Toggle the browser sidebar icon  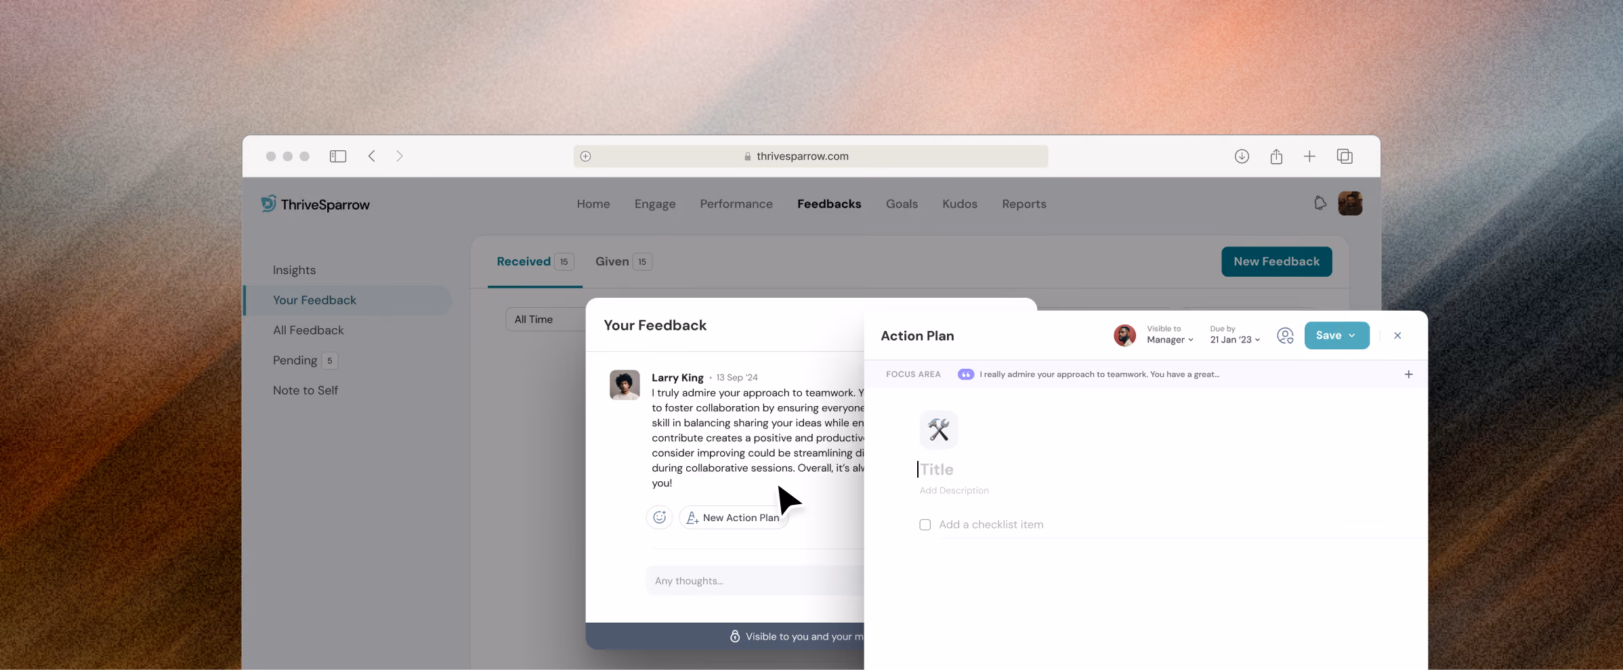[x=338, y=156]
